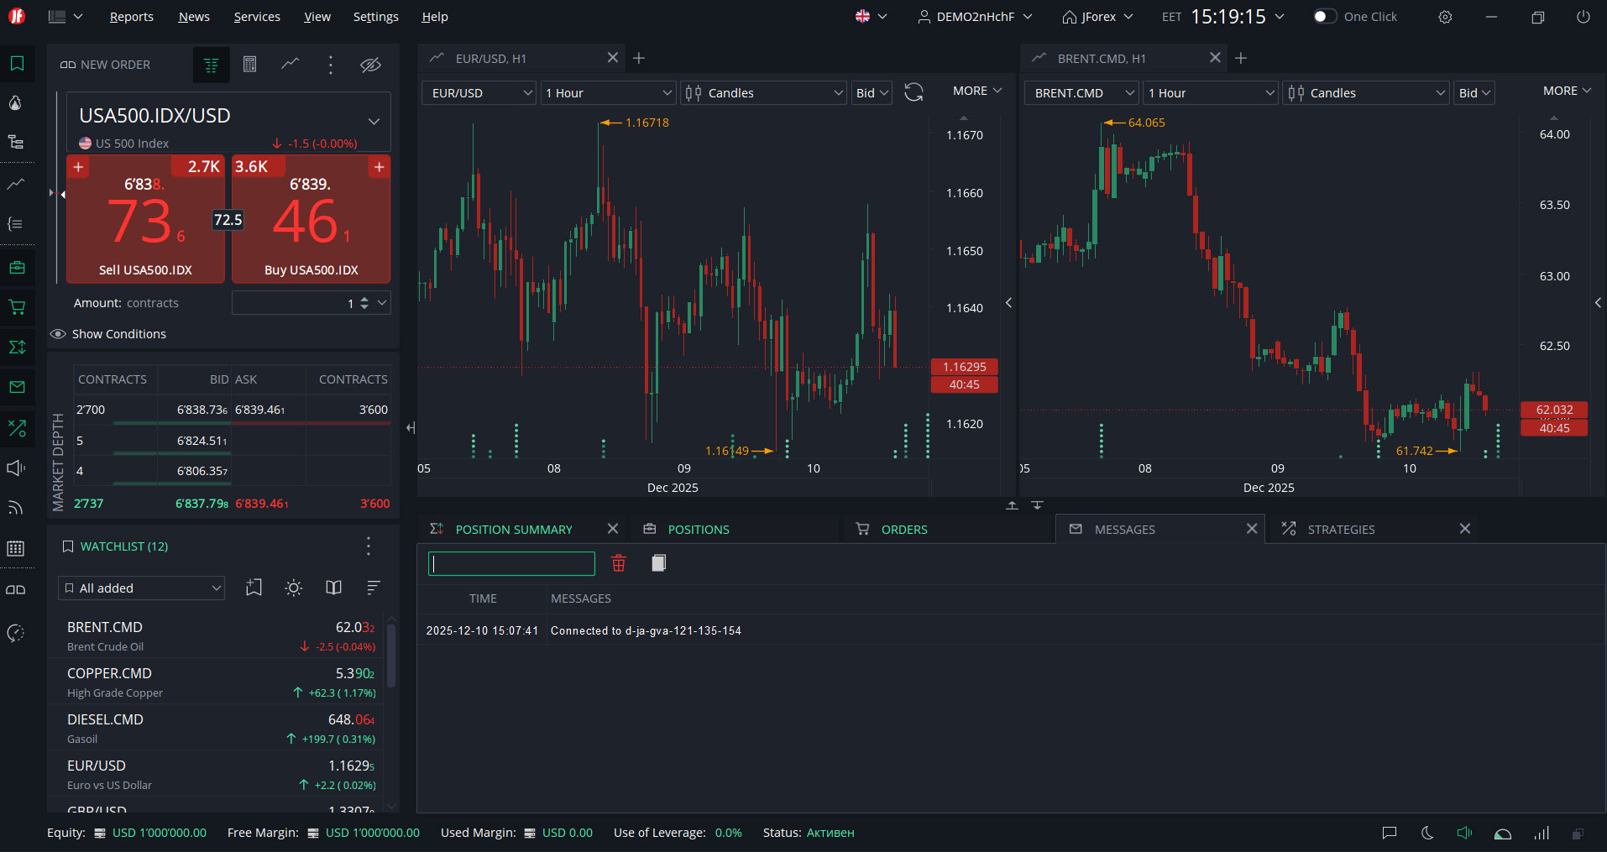Click the watchlist brightness sun icon
Image resolution: width=1607 pixels, height=852 pixels.
(293, 588)
